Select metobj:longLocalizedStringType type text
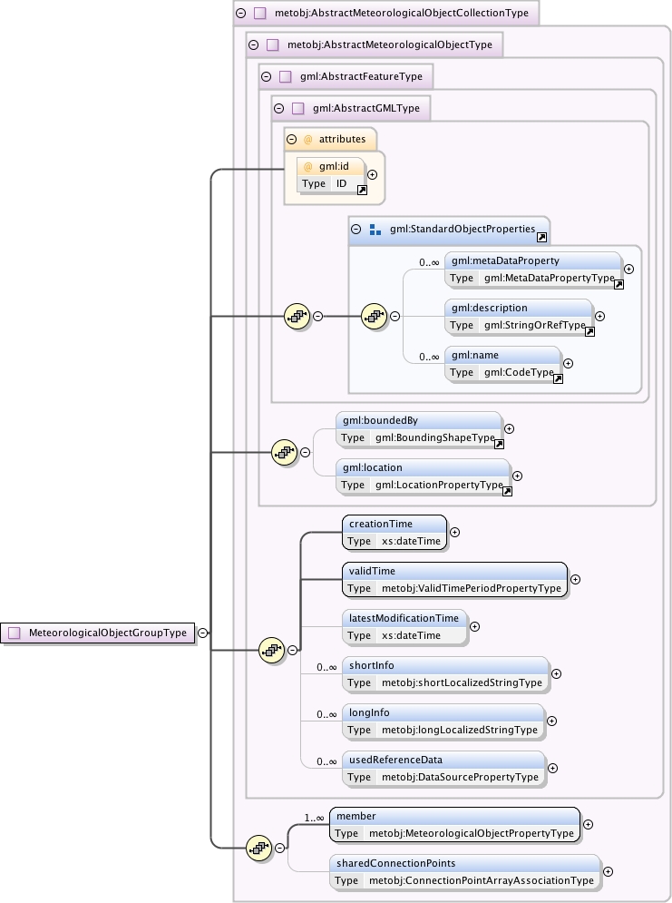 pyautogui.click(x=460, y=730)
